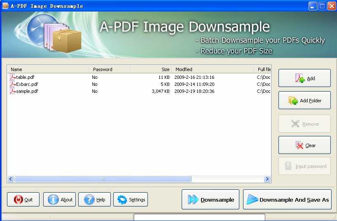Click the Clear list button
Viewport: 337px width, 221px height.
click(x=304, y=145)
